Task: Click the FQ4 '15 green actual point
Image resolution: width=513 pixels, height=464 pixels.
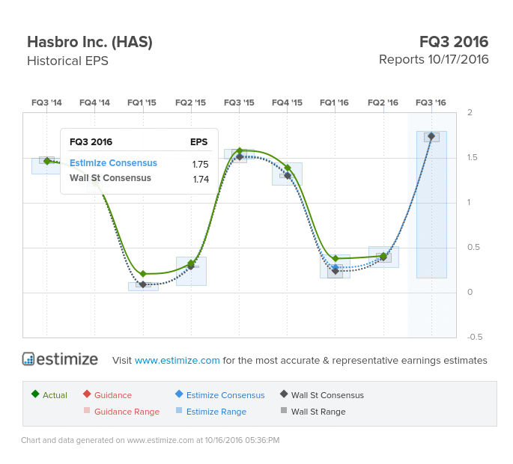Action: tap(288, 168)
